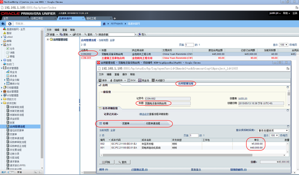This screenshot has height=175, width=299.
Task: Open 编辑 menu in main log window
Action: click(x=57, y=30)
